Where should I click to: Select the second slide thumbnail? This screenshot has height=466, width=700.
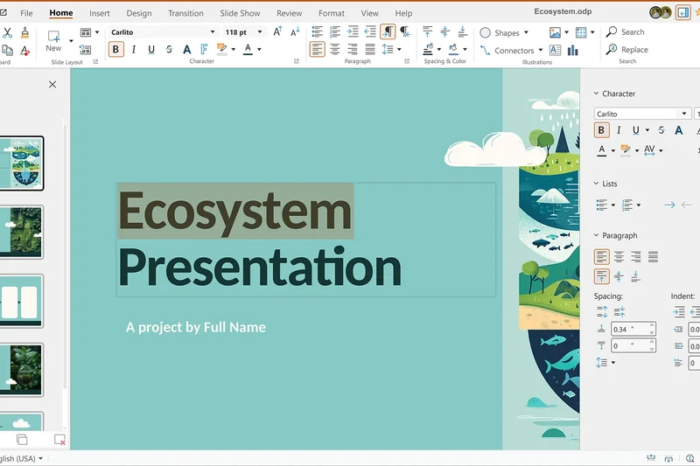(23, 232)
